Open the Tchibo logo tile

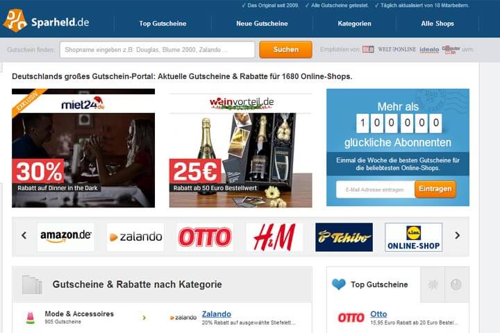pos(344,237)
